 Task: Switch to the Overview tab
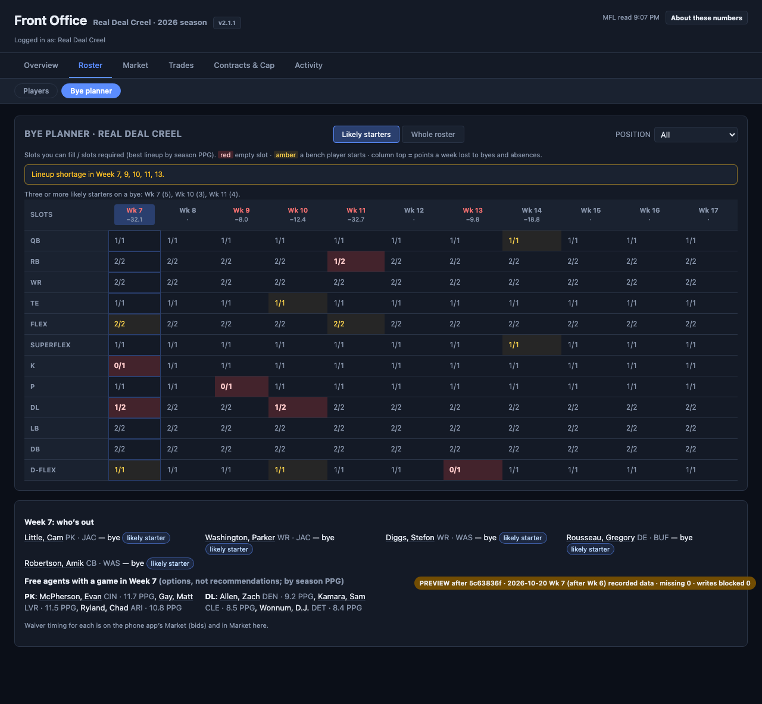[41, 66]
